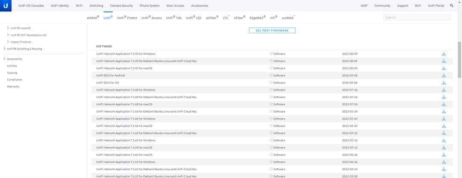Download UniFi Network Application 7.1.61 for macOS
462x178 pixels.
[x=444, y=155]
